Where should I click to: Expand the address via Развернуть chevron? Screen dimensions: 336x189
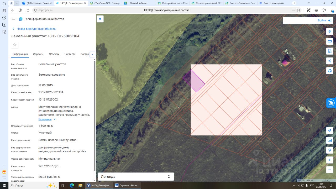click(x=55, y=119)
